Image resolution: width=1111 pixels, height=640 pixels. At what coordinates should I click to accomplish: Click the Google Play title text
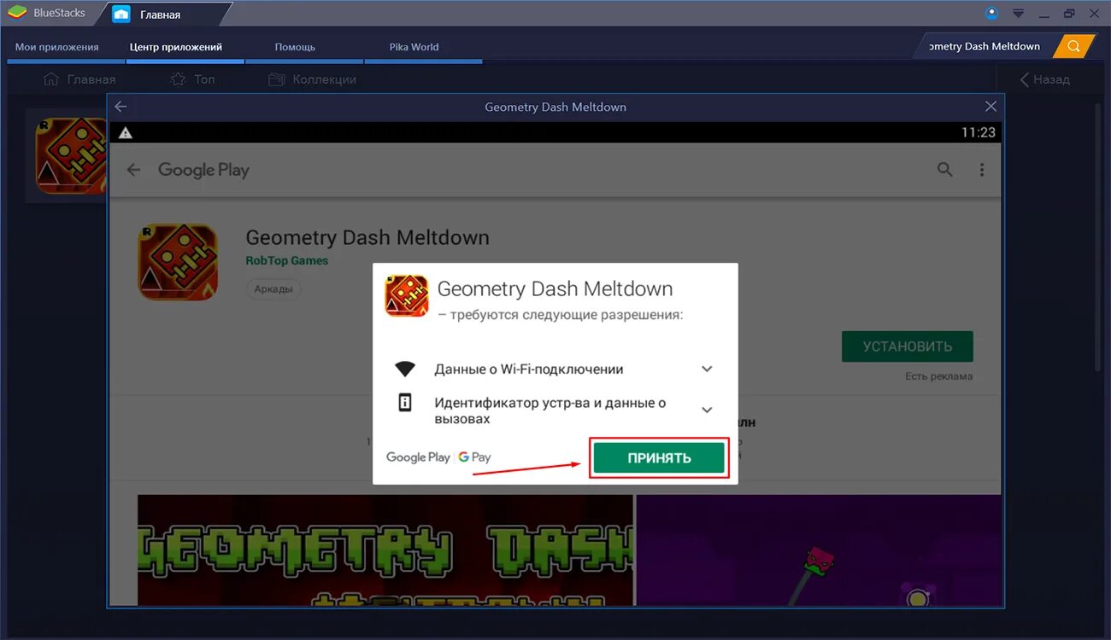point(203,170)
